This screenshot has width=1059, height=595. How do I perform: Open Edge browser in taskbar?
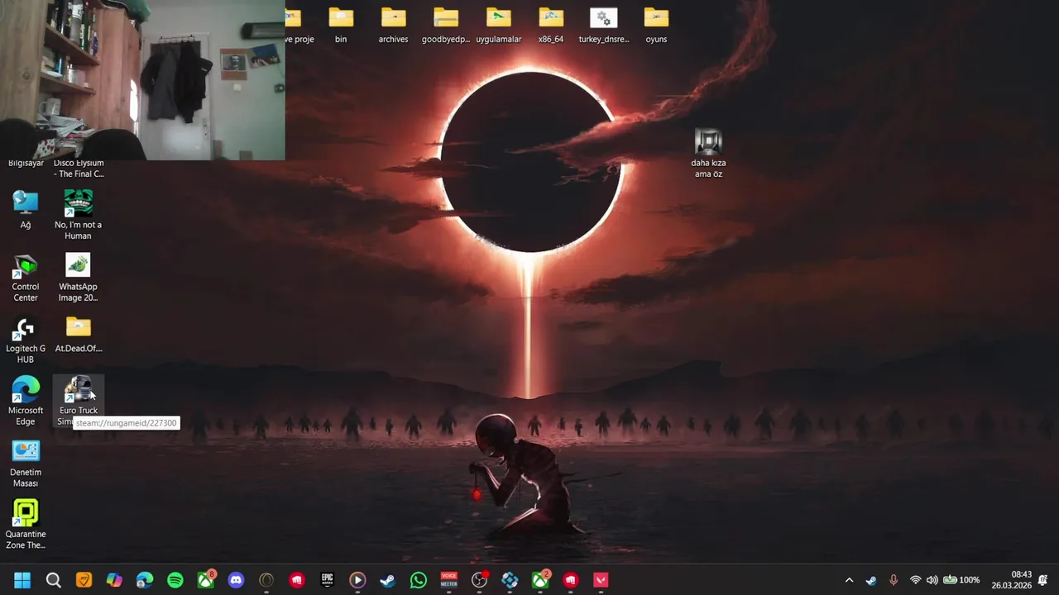coord(145,580)
